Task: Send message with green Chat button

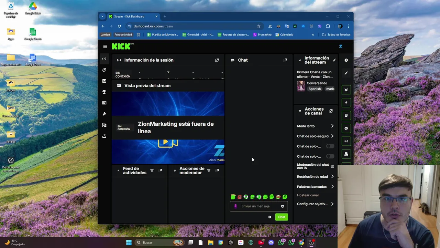Action: [x=282, y=217]
